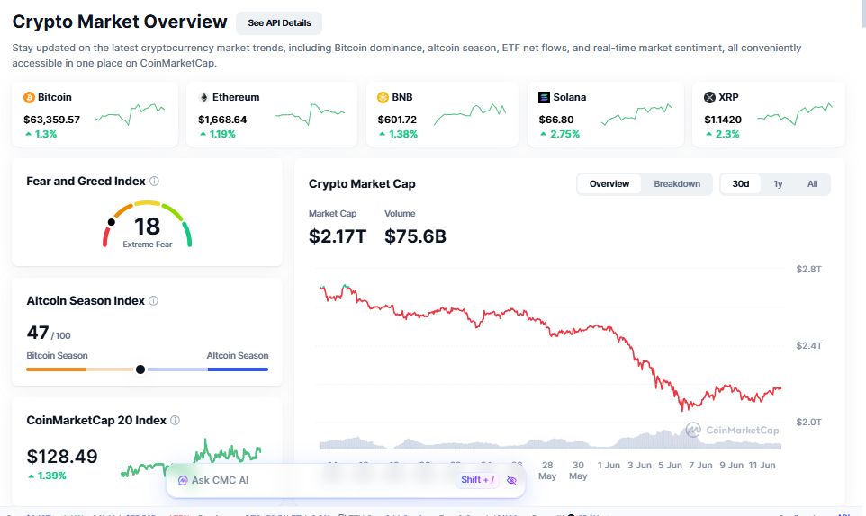Switch to the Breakdown tab
The height and width of the screenshot is (516, 866).
click(x=677, y=184)
